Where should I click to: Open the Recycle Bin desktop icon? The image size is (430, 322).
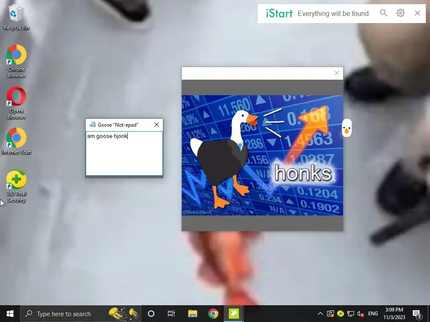(x=16, y=18)
